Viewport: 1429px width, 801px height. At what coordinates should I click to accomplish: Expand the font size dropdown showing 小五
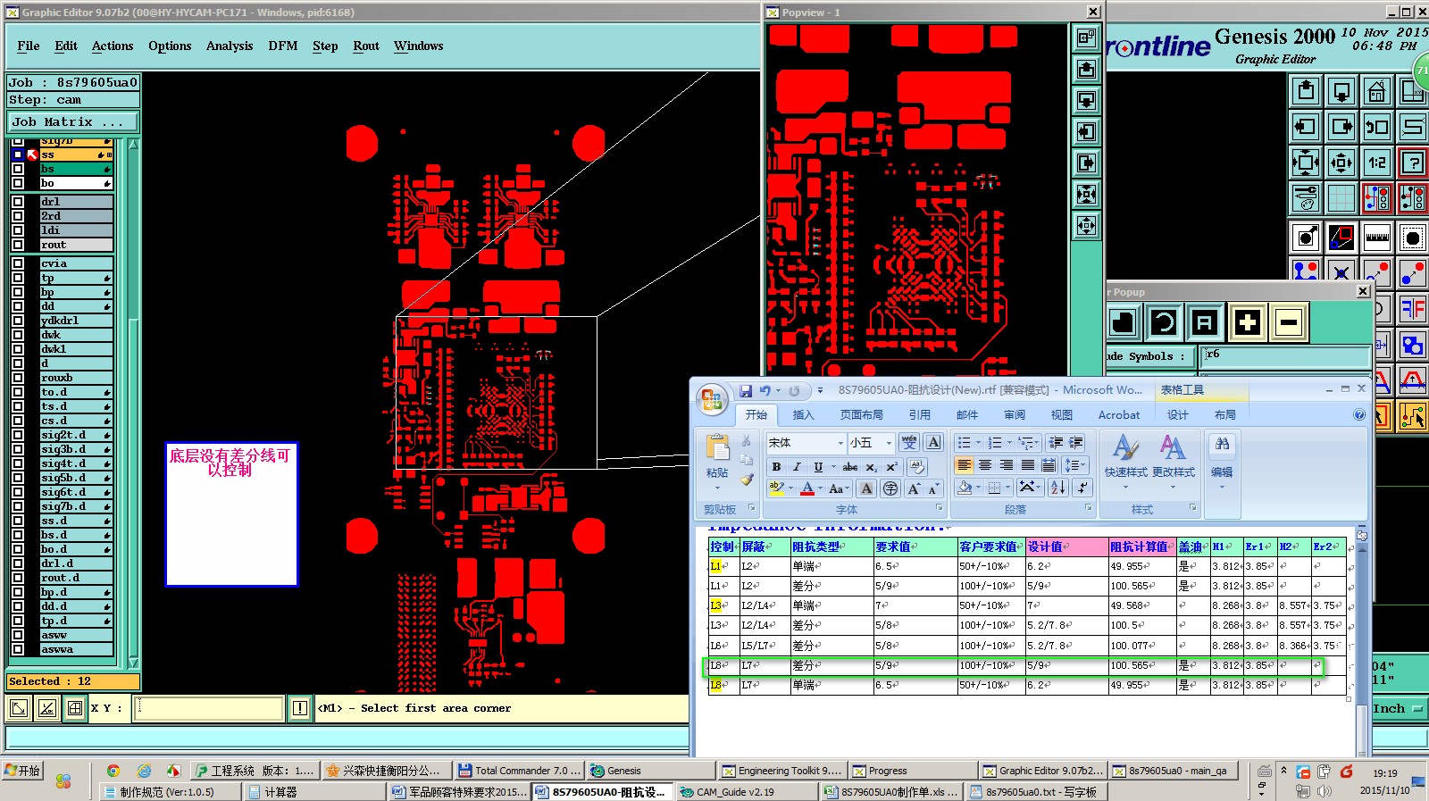click(x=888, y=443)
